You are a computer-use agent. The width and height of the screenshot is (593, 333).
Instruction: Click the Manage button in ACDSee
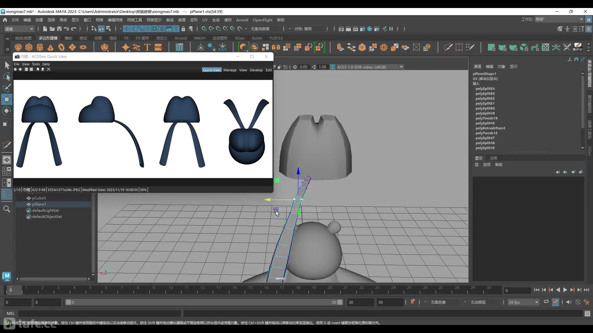(230, 70)
